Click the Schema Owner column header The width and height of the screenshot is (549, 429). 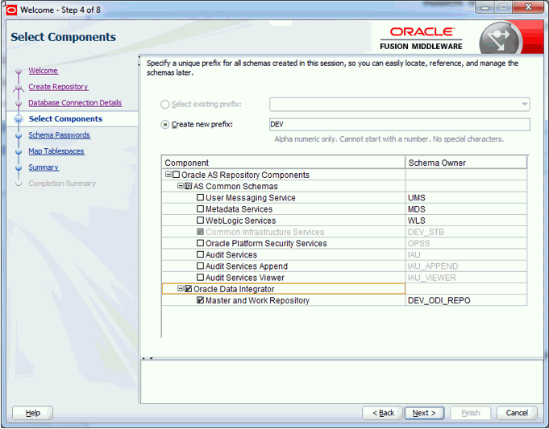(466, 163)
